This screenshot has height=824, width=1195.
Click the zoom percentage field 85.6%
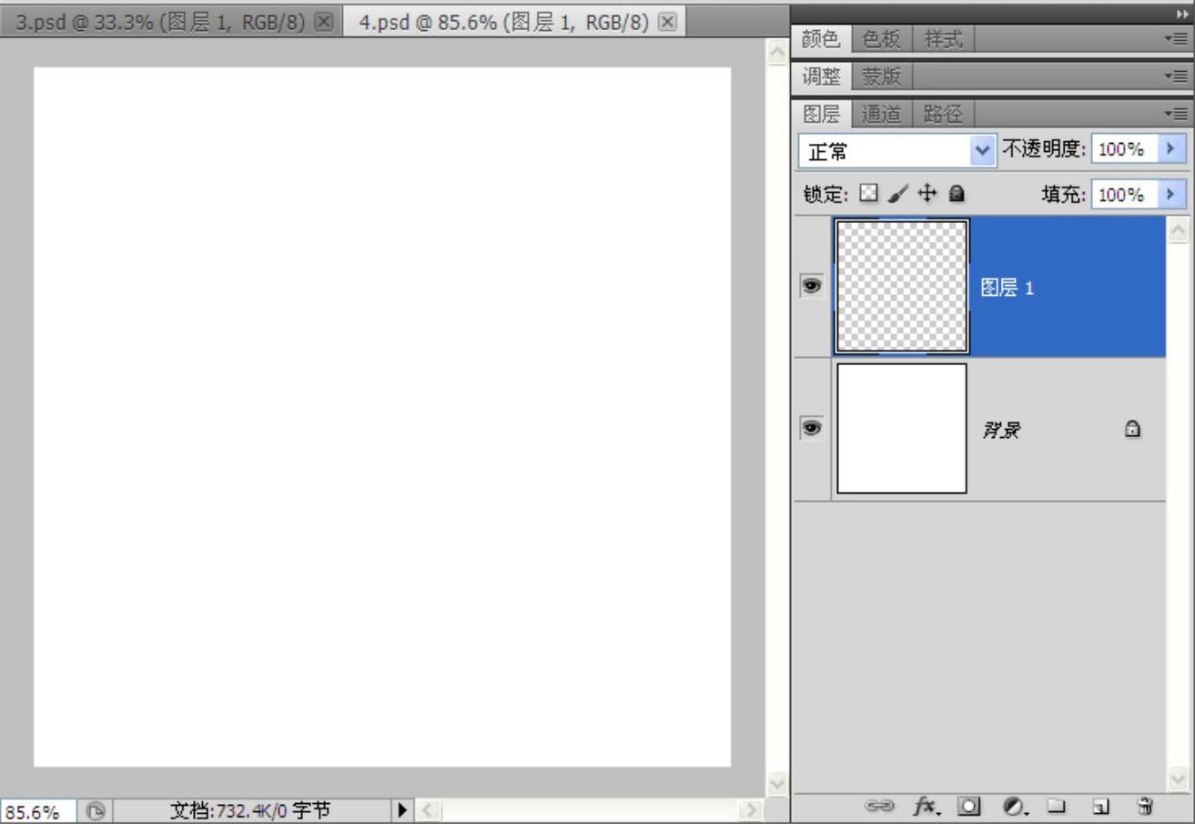point(36,809)
